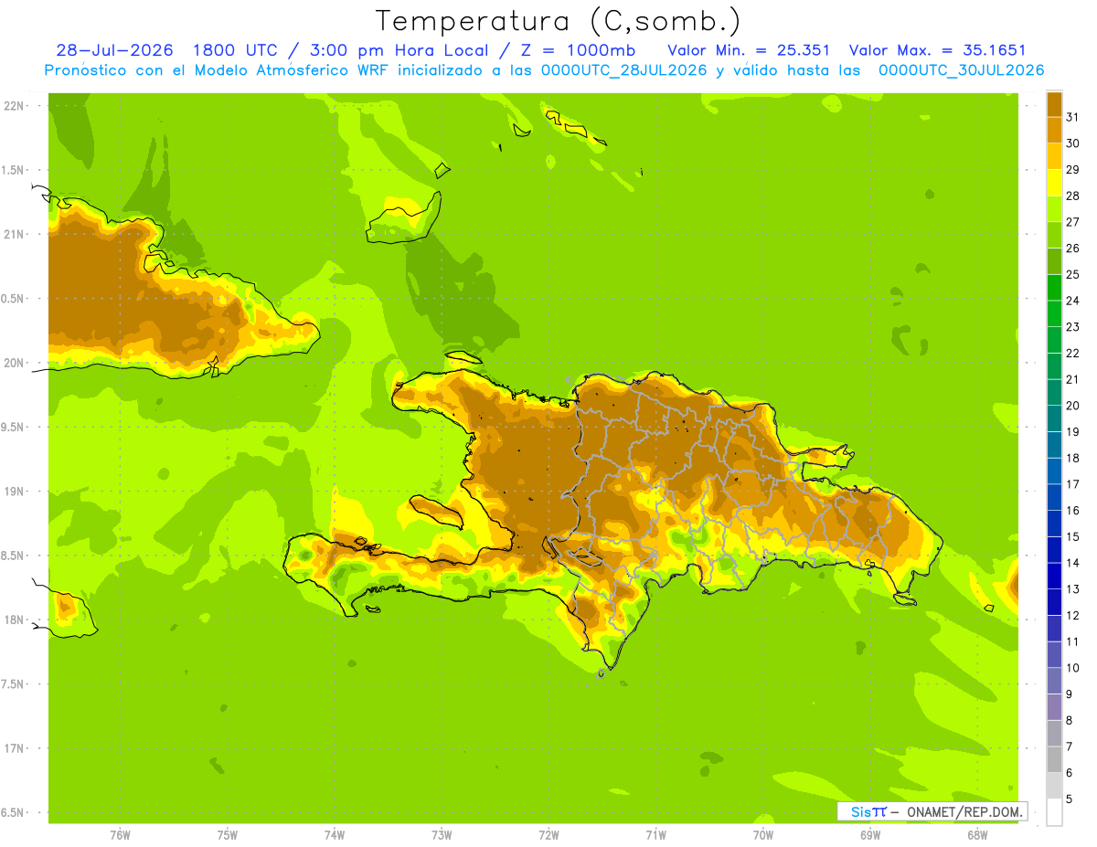This screenshot has width=1097, height=847.
Task: Click the "21N" latitude label
Action: 13,235
